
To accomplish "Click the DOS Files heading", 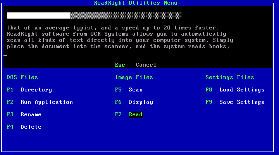I will coord(22,77).
